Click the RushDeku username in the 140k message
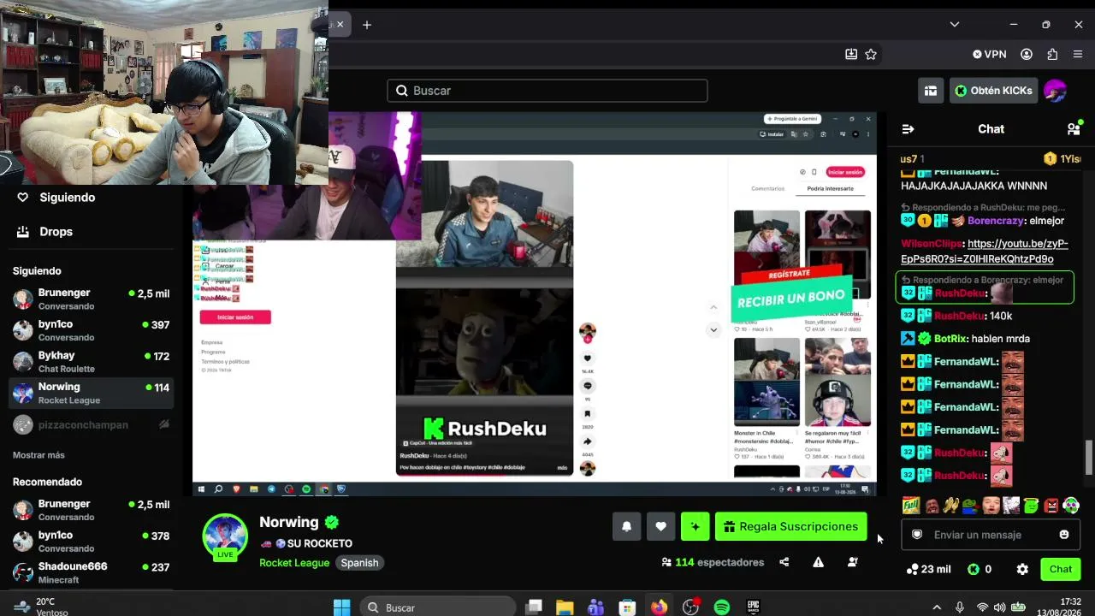 [x=959, y=316]
